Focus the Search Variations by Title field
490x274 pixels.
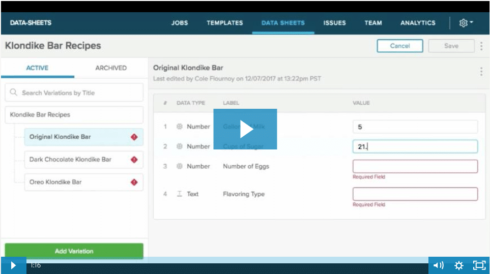74,93
